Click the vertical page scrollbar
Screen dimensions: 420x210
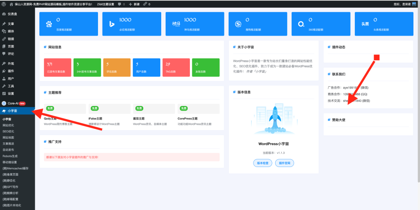[419, 95]
